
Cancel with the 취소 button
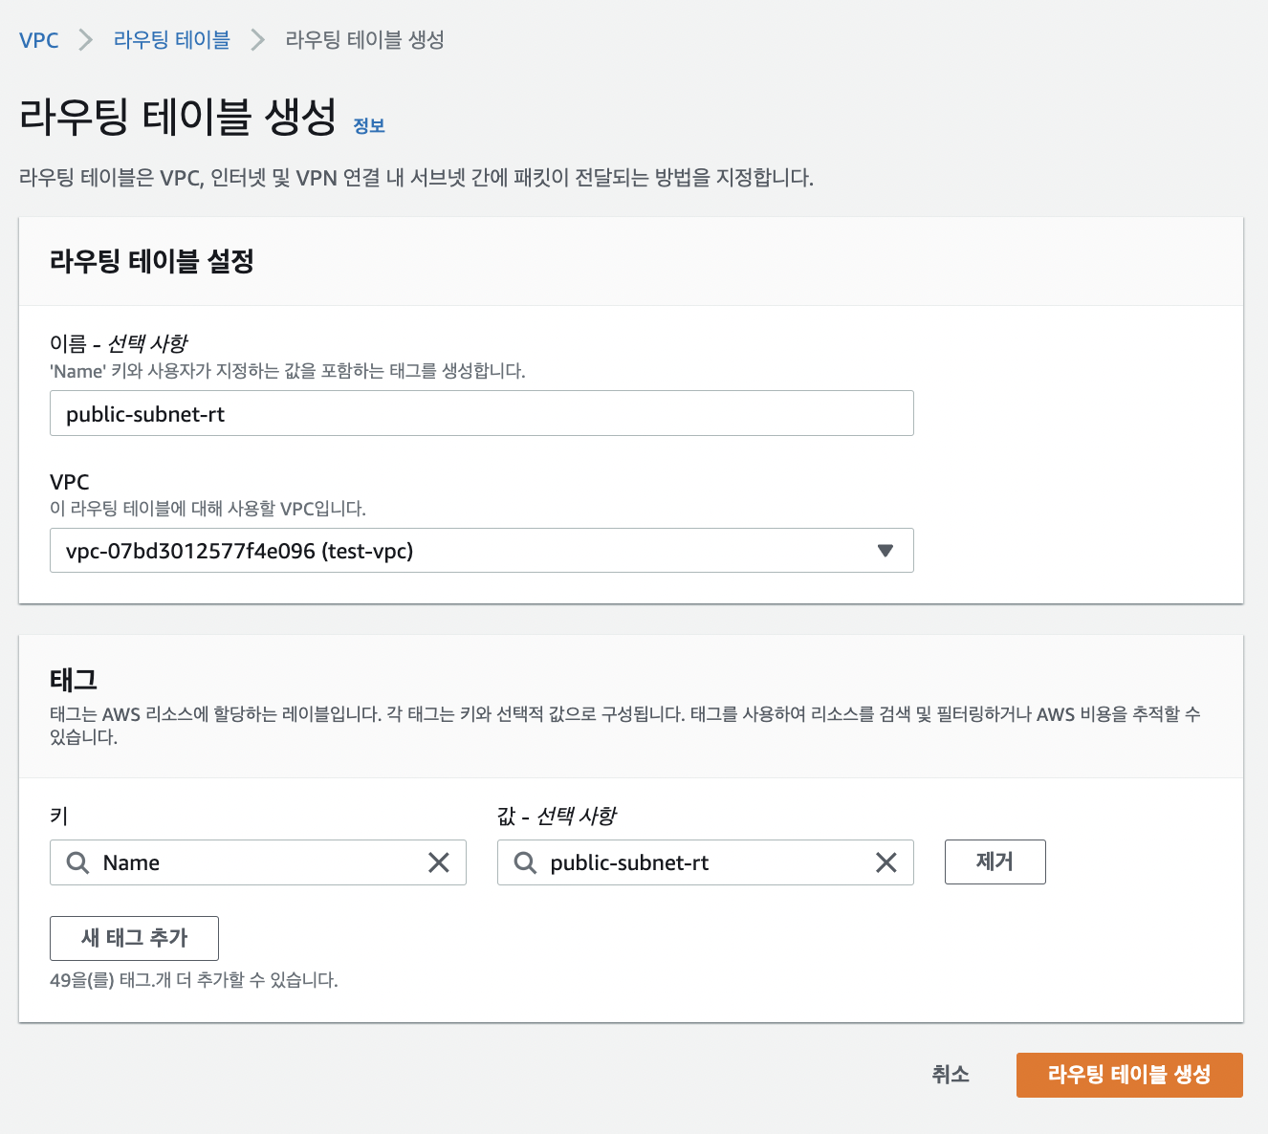pos(951,1075)
